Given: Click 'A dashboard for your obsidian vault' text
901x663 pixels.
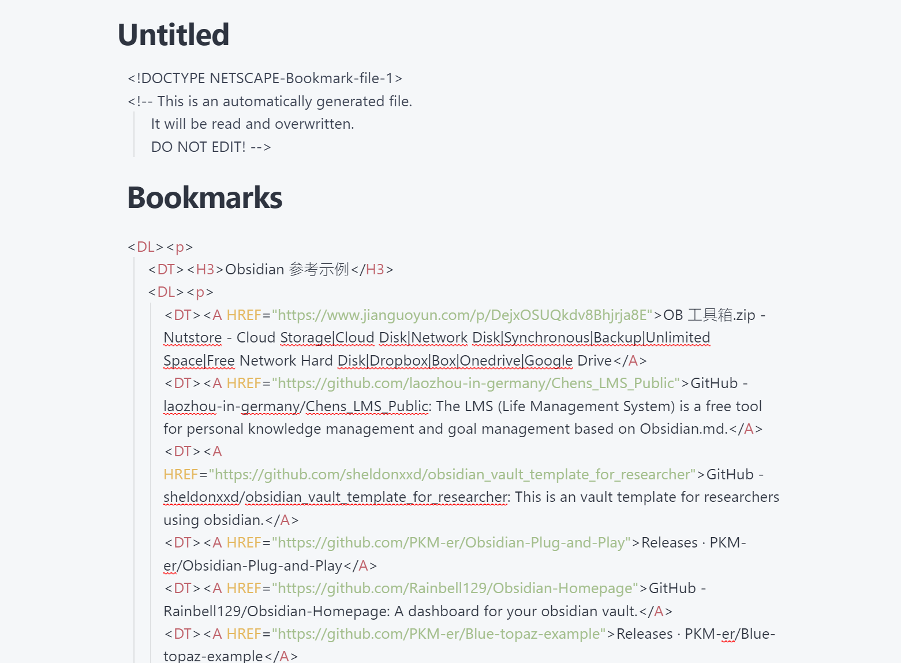Looking at the screenshot, I should click(515, 611).
